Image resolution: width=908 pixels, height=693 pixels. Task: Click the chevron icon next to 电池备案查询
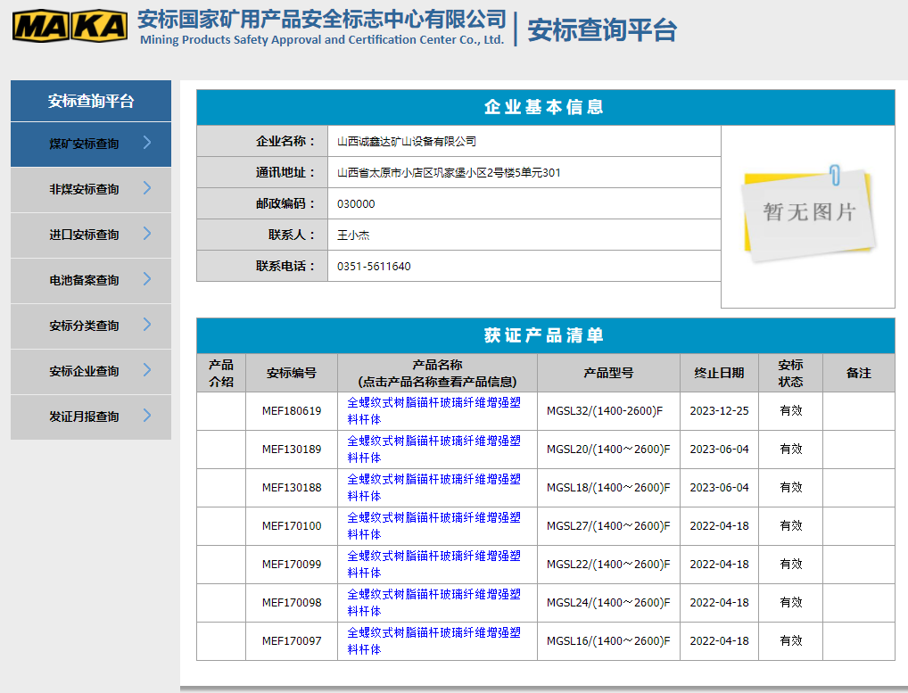pyautogui.click(x=147, y=279)
